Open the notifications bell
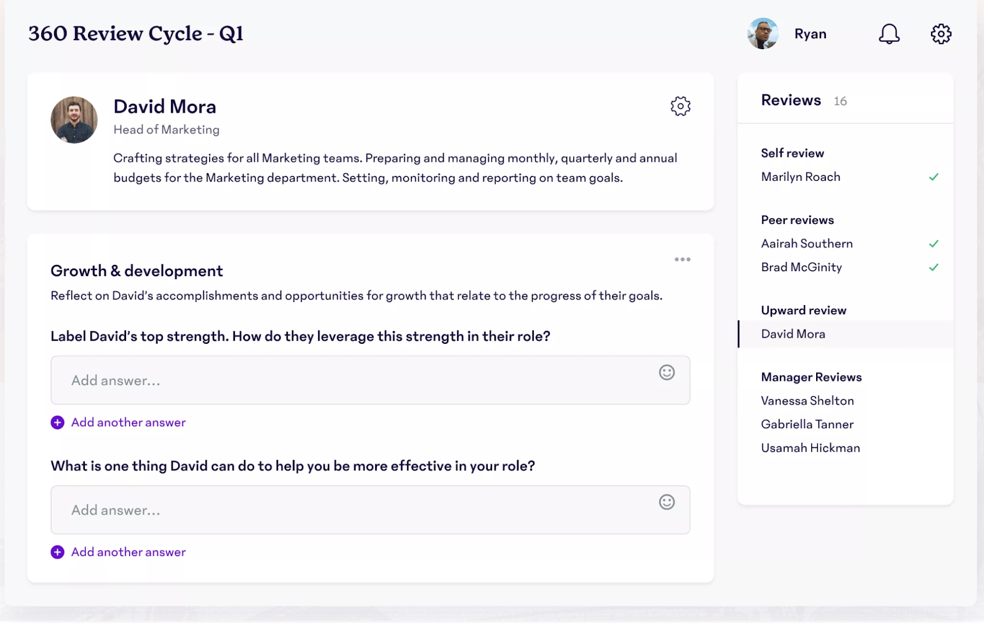 click(889, 34)
